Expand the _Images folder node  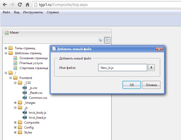[15, 103]
